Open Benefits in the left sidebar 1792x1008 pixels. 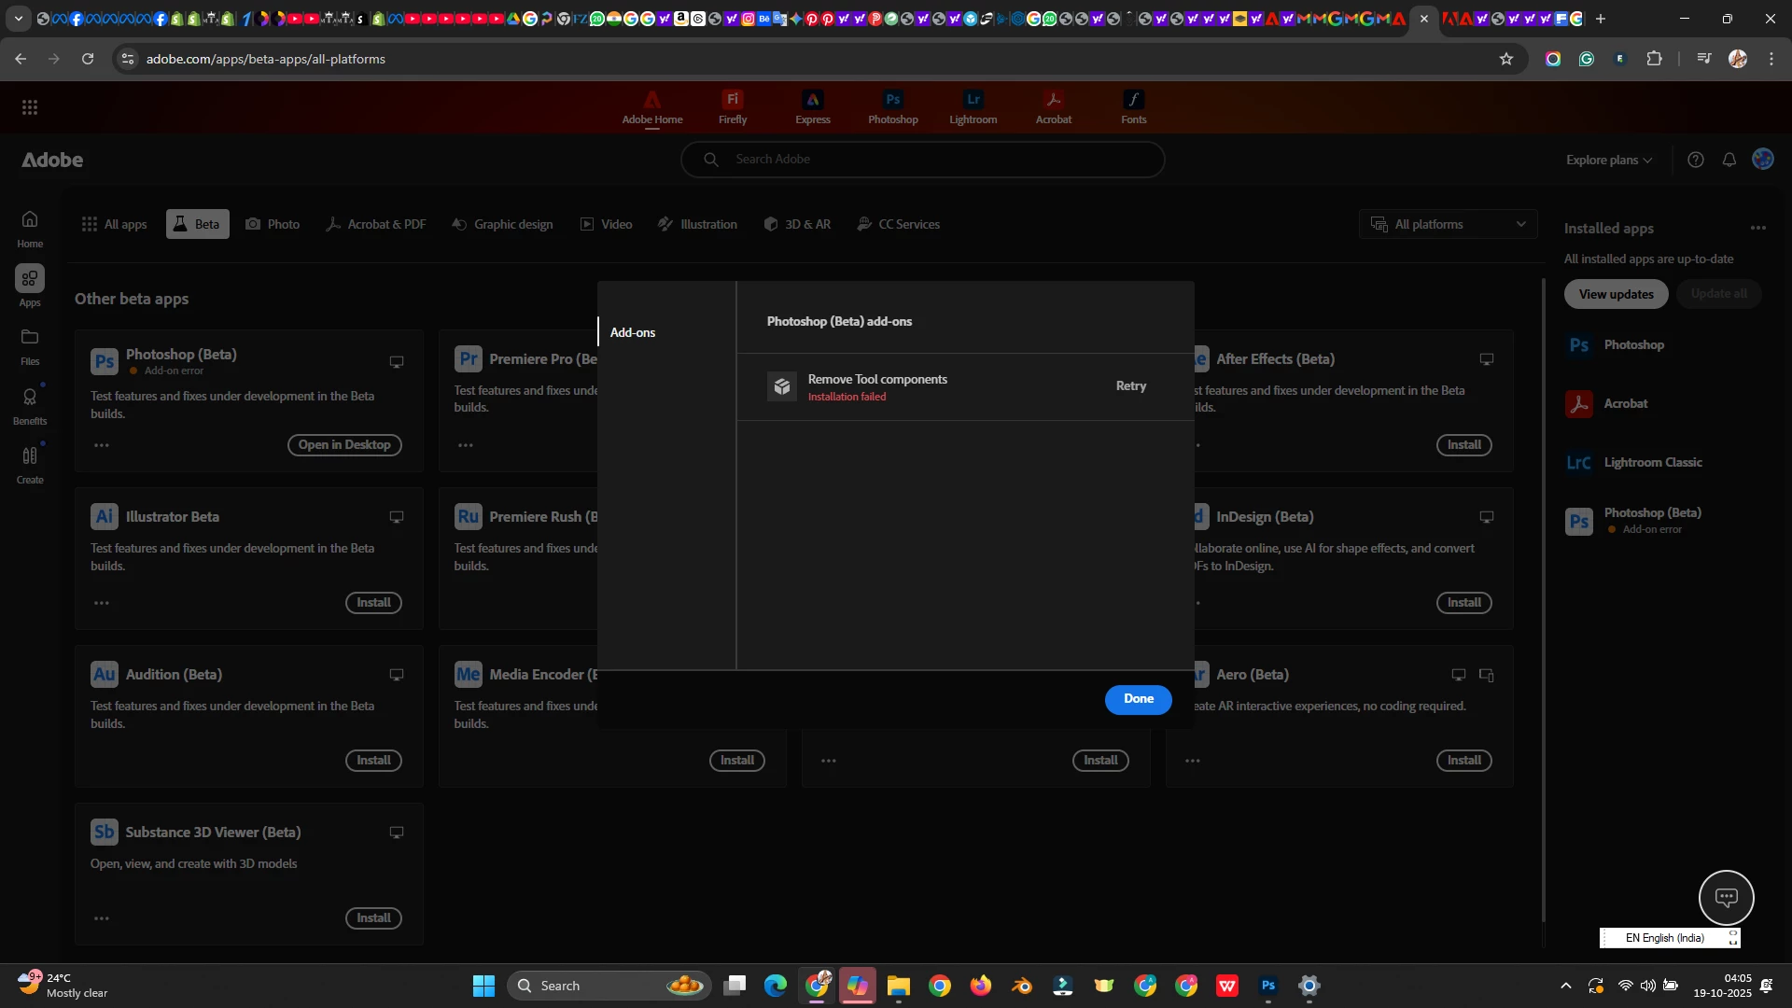click(x=30, y=405)
